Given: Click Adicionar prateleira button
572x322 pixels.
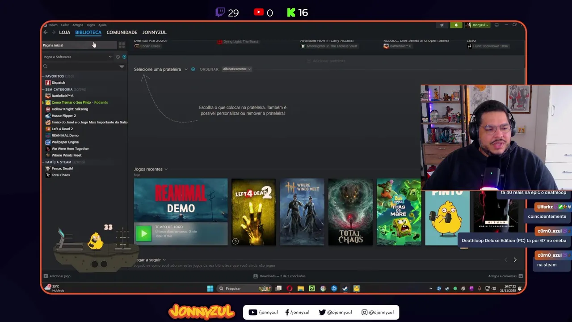Looking at the screenshot, I should [x=327, y=61].
